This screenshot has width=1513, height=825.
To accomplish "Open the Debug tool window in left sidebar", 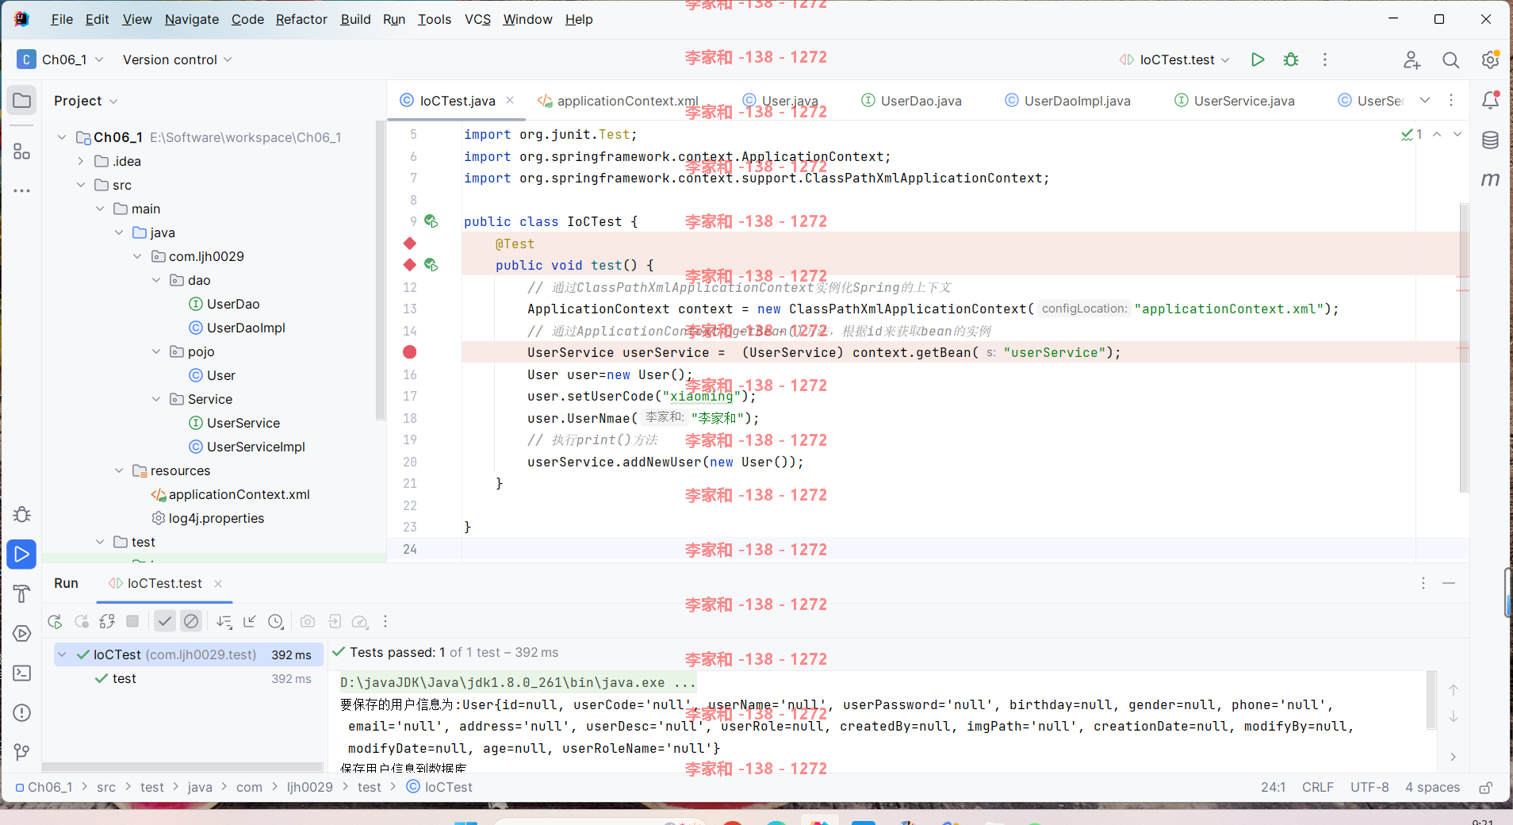I will (22, 514).
